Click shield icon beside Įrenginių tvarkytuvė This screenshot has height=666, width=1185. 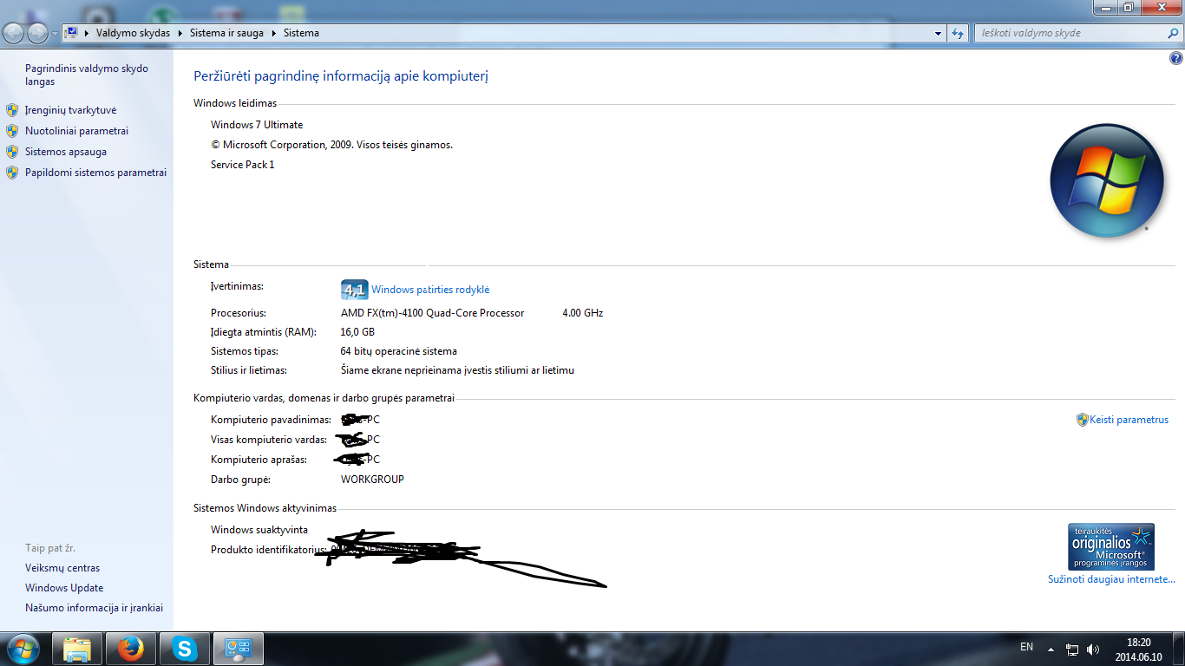click(x=12, y=110)
